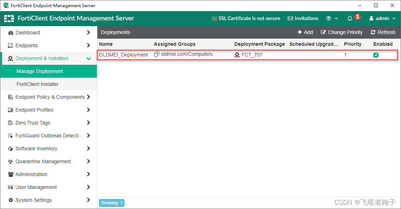Click the Refresh arrows icon

(x=373, y=32)
